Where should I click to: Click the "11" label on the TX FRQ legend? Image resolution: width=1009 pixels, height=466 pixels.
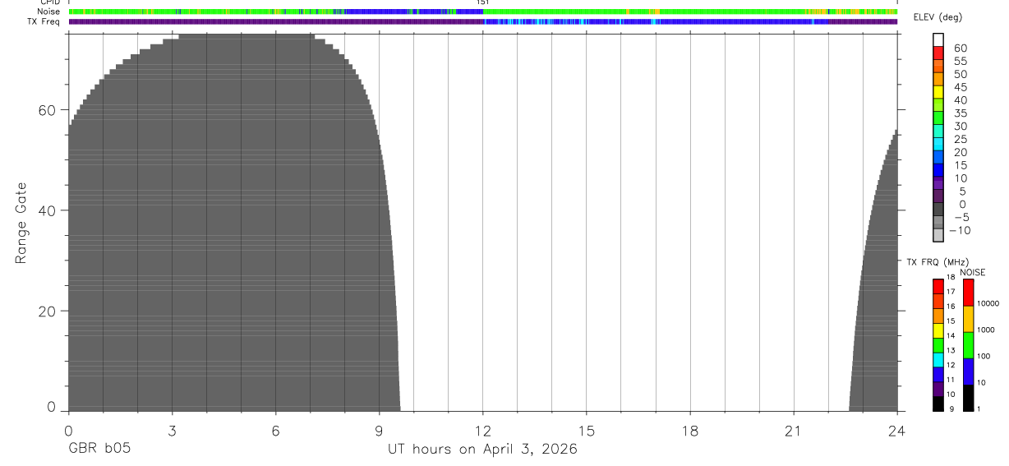click(x=951, y=380)
